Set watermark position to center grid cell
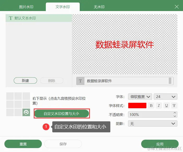This screenshot has width=183, height=152. tap(18, 104)
